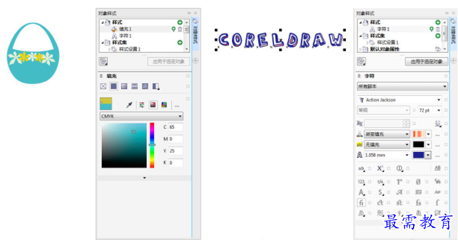
Task: Add new style beside 样式 in right panel
Action: click(438, 22)
